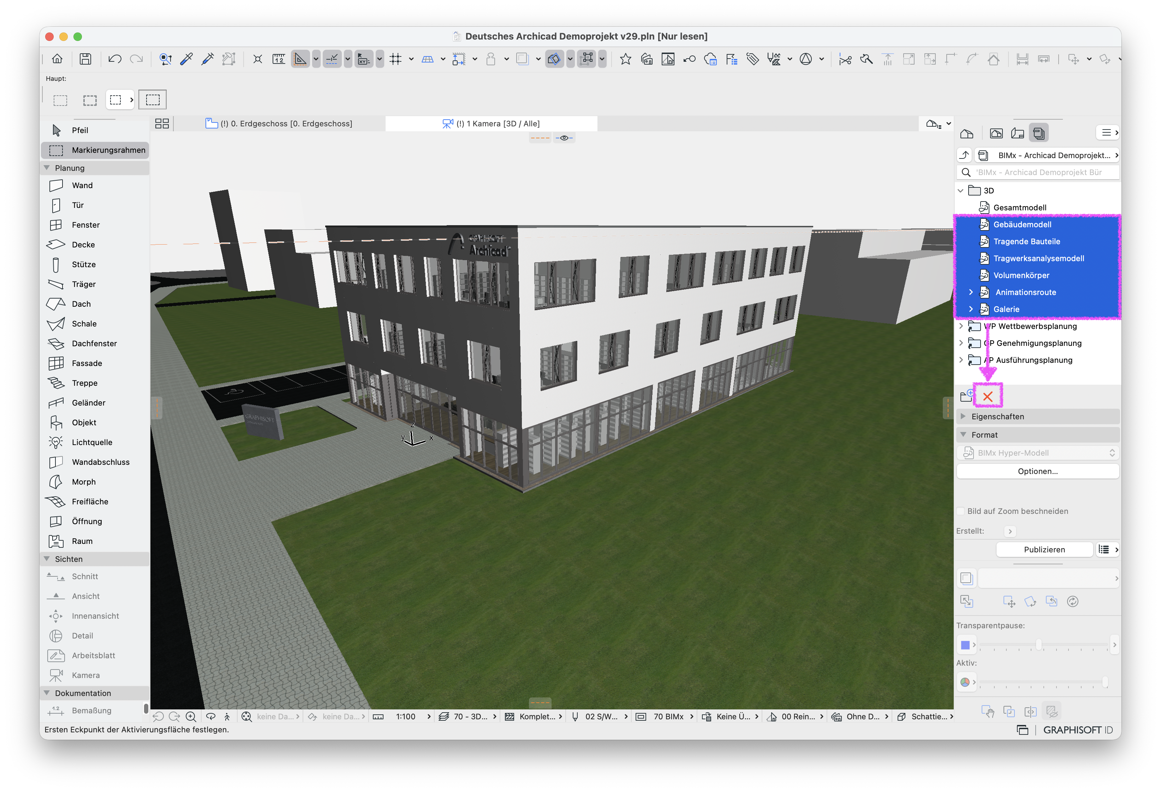Adjust the Transparentpause slider
The image size is (1161, 792).
tap(1038, 645)
